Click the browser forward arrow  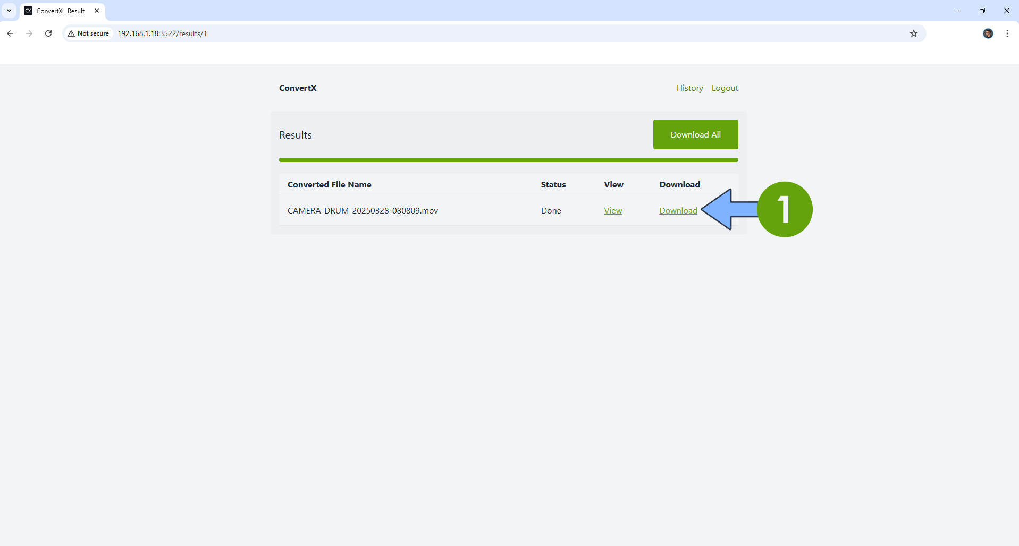pyautogui.click(x=29, y=33)
